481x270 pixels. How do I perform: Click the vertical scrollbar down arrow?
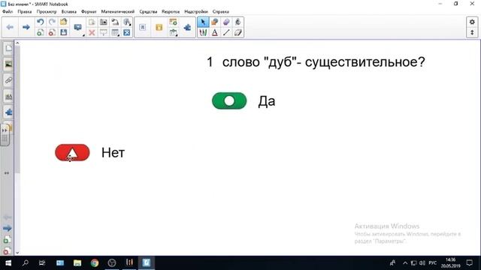(x=17, y=253)
